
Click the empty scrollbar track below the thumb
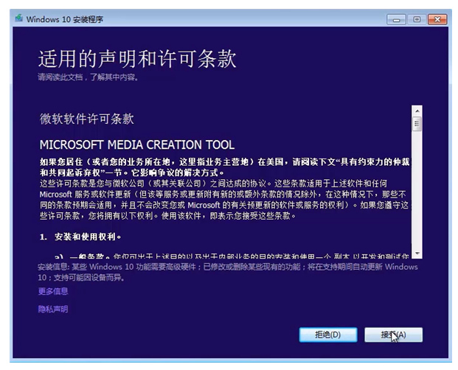417,192
